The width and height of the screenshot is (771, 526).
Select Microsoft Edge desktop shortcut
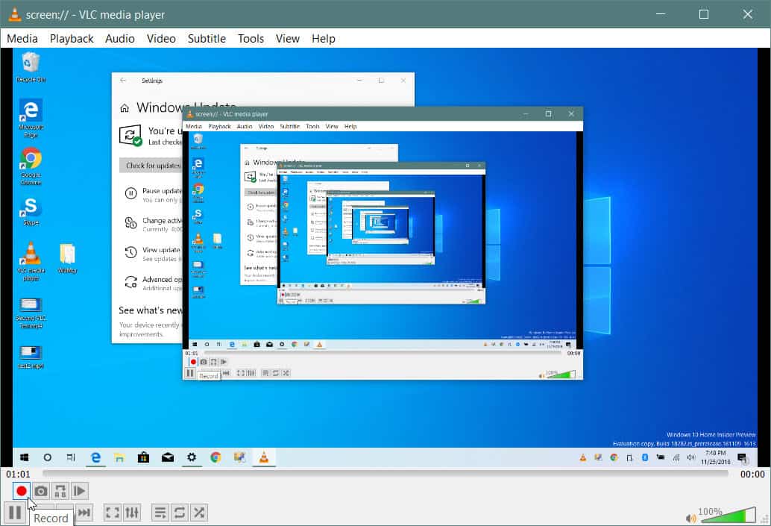[x=31, y=118]
